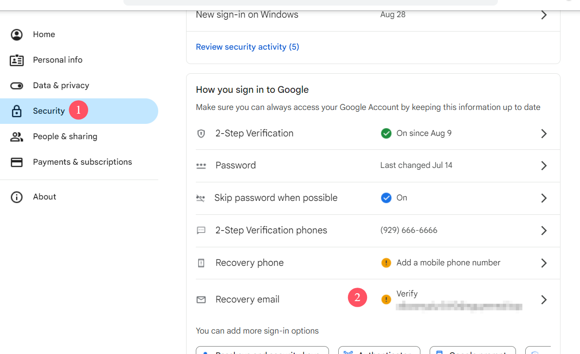
Task: Click the phone icon beside Recovery phone
Action: tap(201, 263)
